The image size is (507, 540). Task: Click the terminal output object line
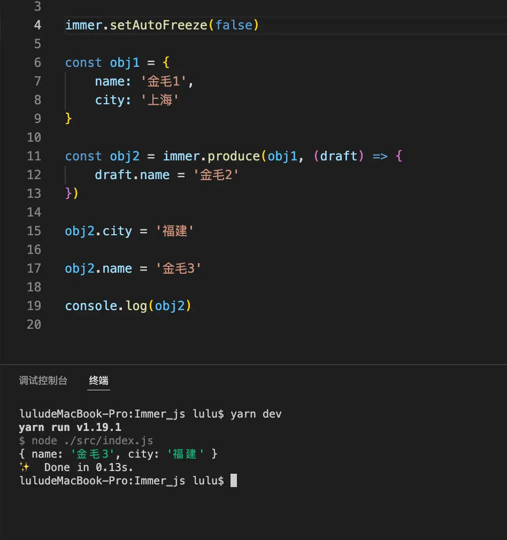coord(118,453)
